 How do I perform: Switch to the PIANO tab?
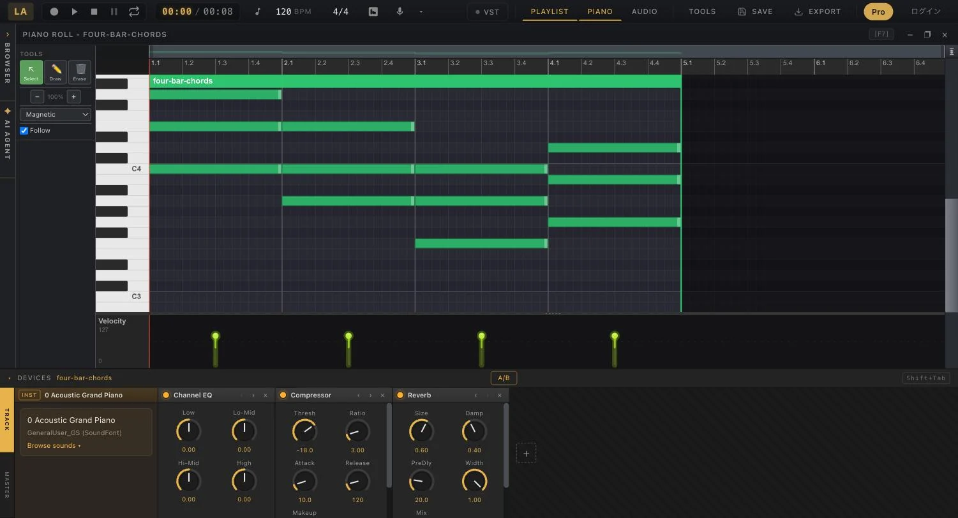pos(600,11)
